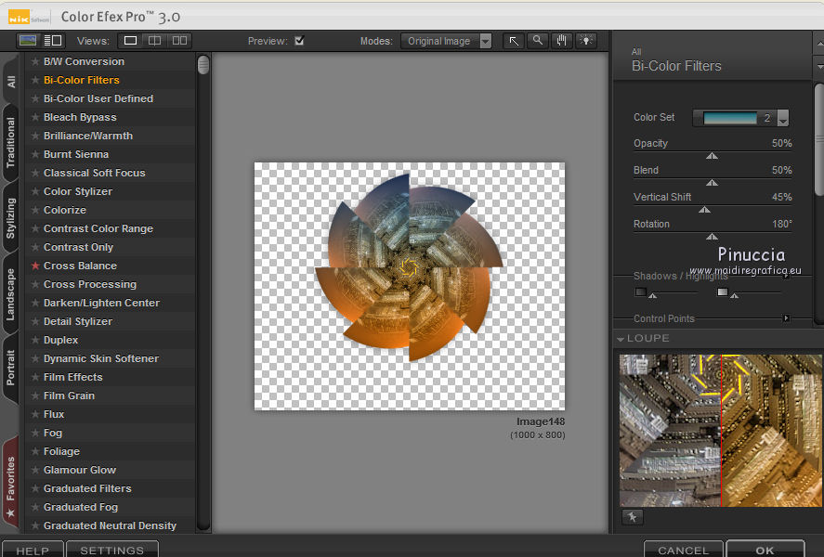Viewport: 824px width, 557px height.
Task: Click the Blend slider handle
Action: point(713,183)
